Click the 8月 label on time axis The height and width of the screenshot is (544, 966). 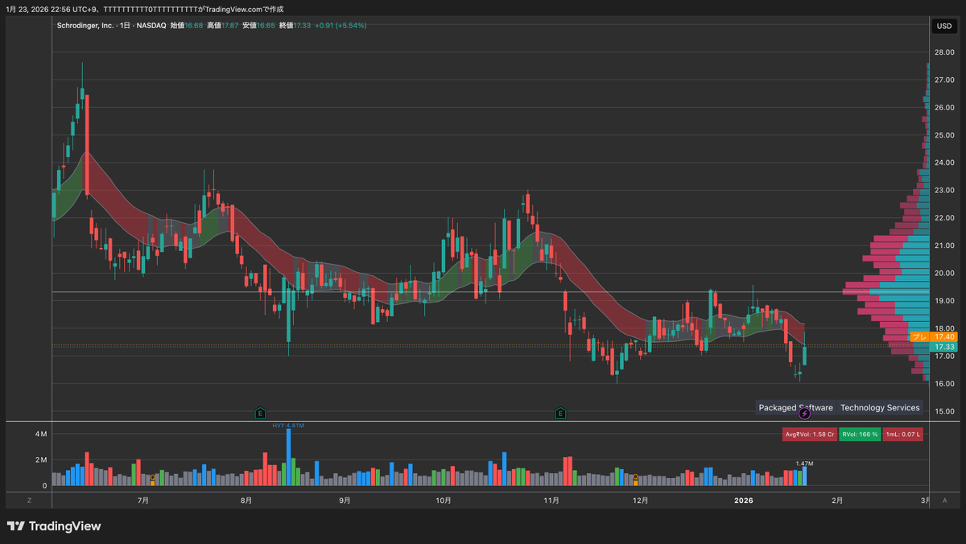coord(246,501)
